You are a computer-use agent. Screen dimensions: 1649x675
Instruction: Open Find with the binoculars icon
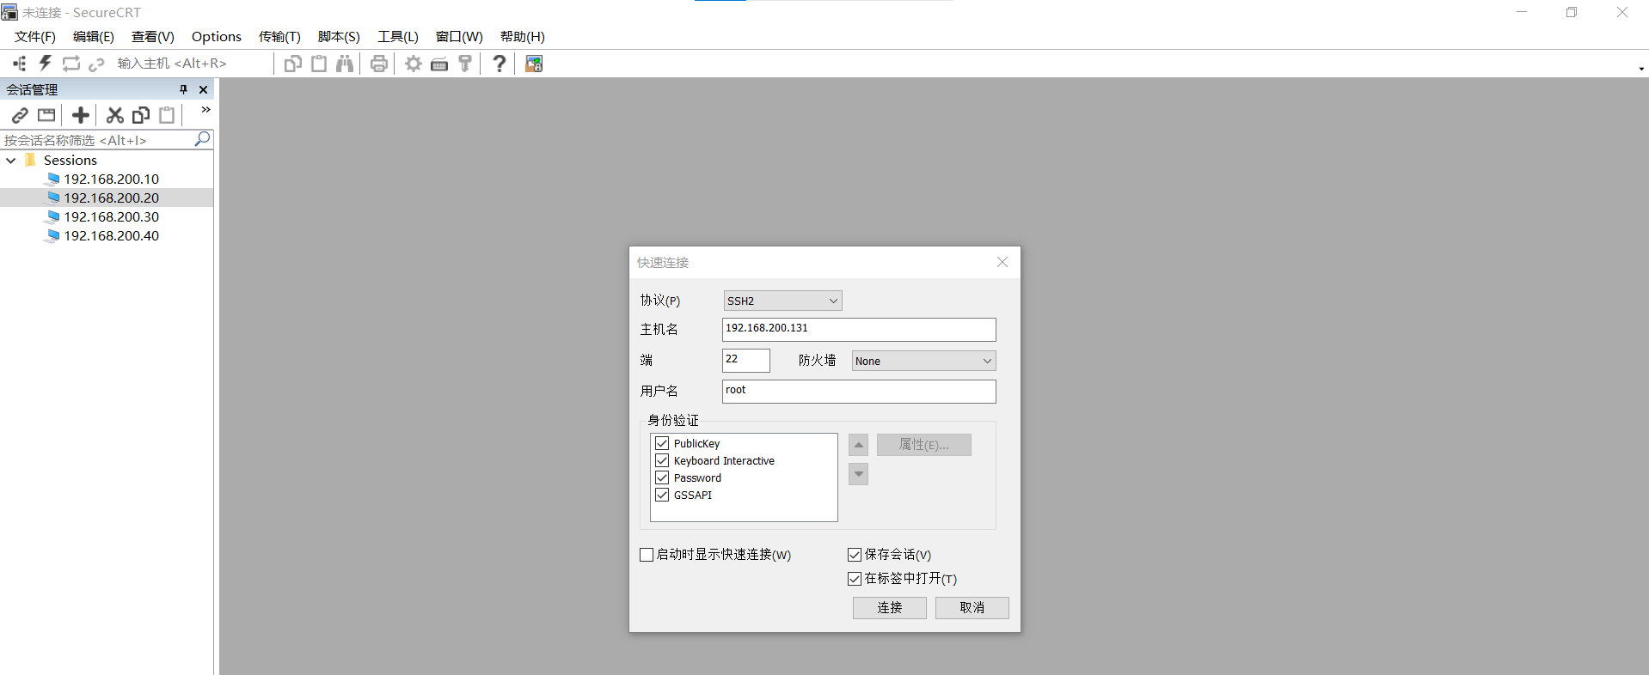[345, 64]
